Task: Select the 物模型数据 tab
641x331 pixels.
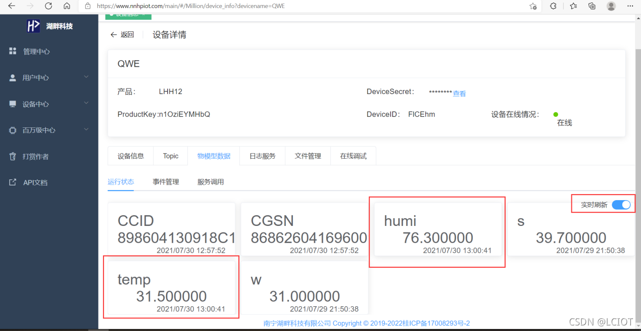Action: coord(214,156)
